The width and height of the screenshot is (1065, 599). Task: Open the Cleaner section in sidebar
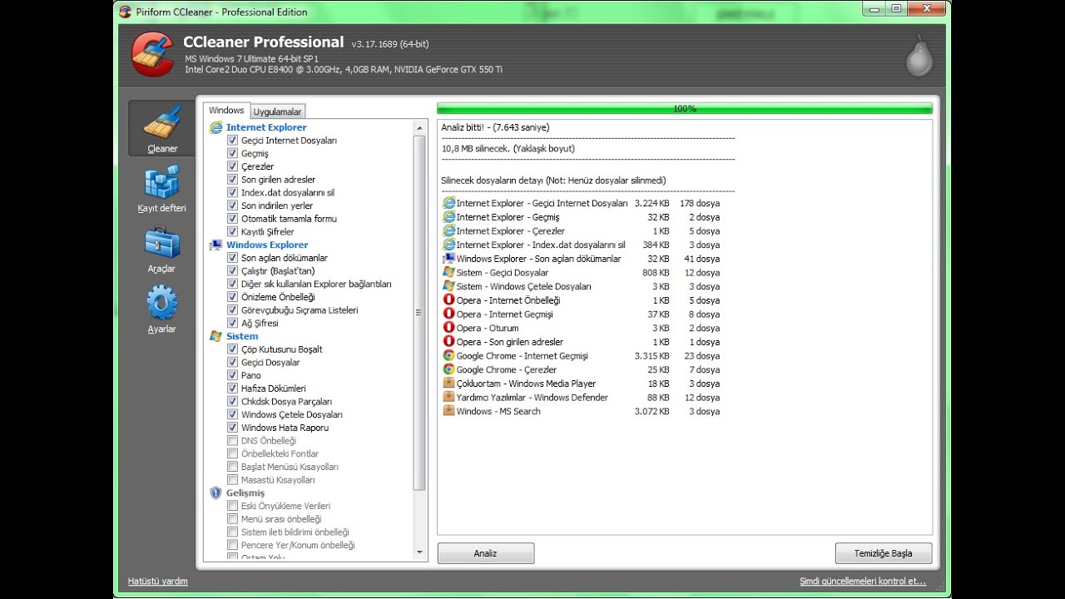tap(162, 128)
